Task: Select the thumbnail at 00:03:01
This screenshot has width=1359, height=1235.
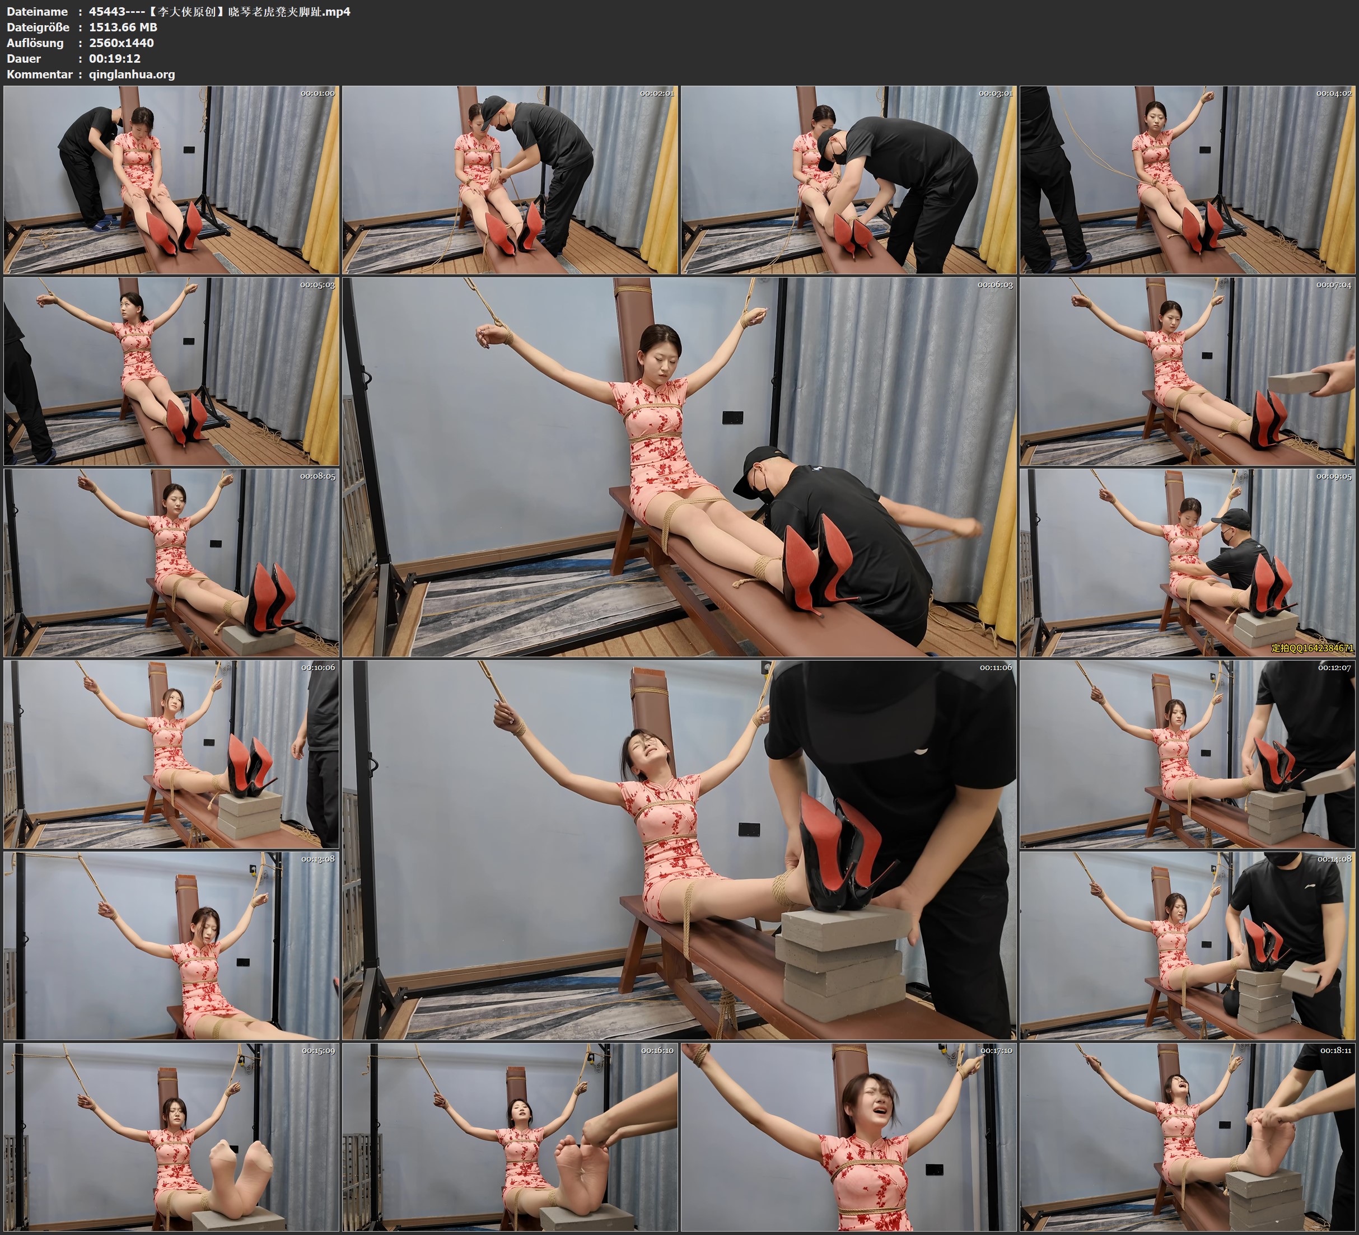Action: coord(849,180)
